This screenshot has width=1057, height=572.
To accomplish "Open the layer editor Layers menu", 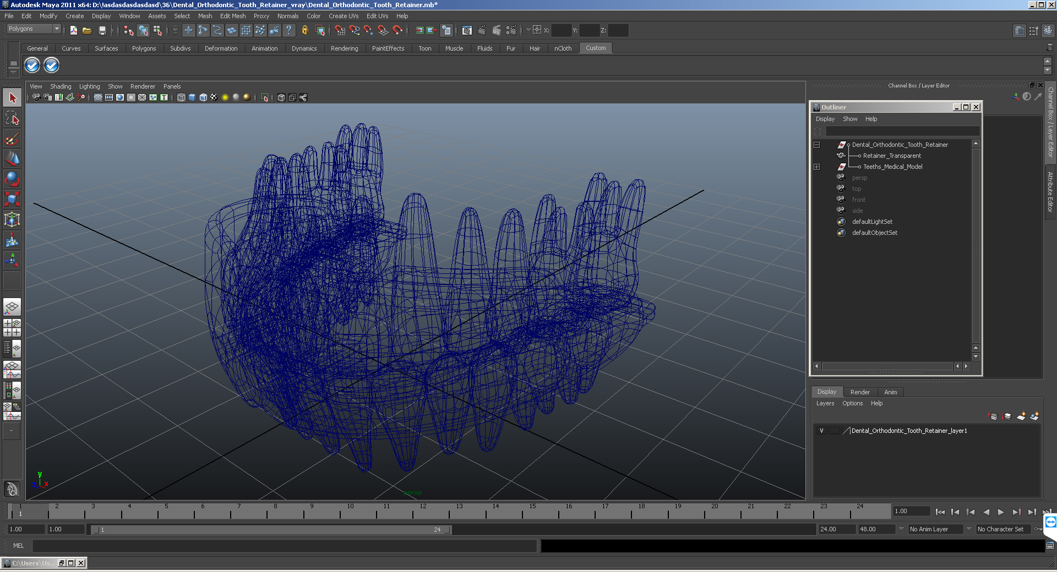I will [825, 403].
